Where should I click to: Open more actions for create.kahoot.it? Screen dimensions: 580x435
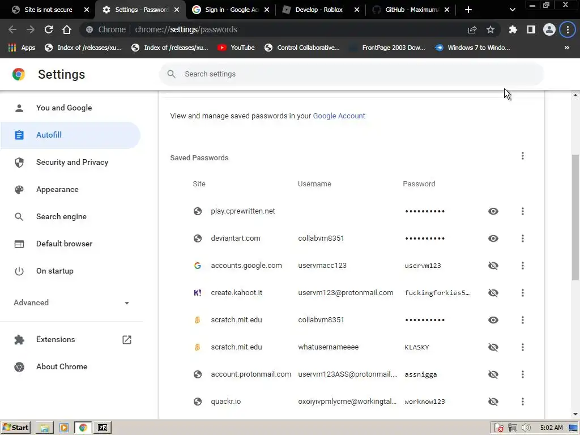click(x=523, y=293)
